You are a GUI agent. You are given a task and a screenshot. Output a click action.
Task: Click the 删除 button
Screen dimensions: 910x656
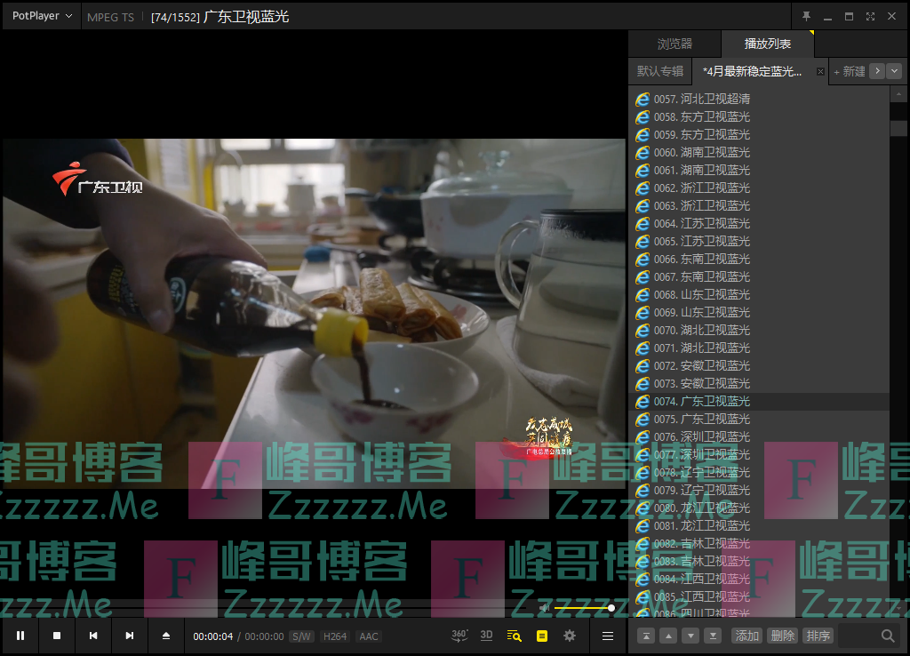782,636
